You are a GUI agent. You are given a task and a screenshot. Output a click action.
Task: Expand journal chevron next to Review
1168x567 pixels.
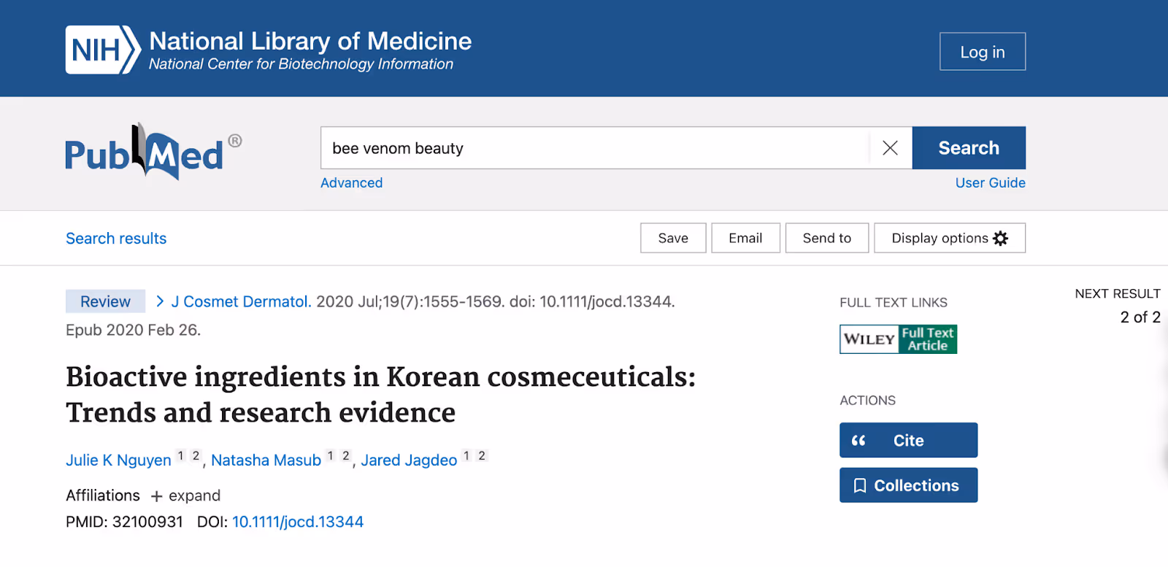pyautogui.click(x=160, y=301)
